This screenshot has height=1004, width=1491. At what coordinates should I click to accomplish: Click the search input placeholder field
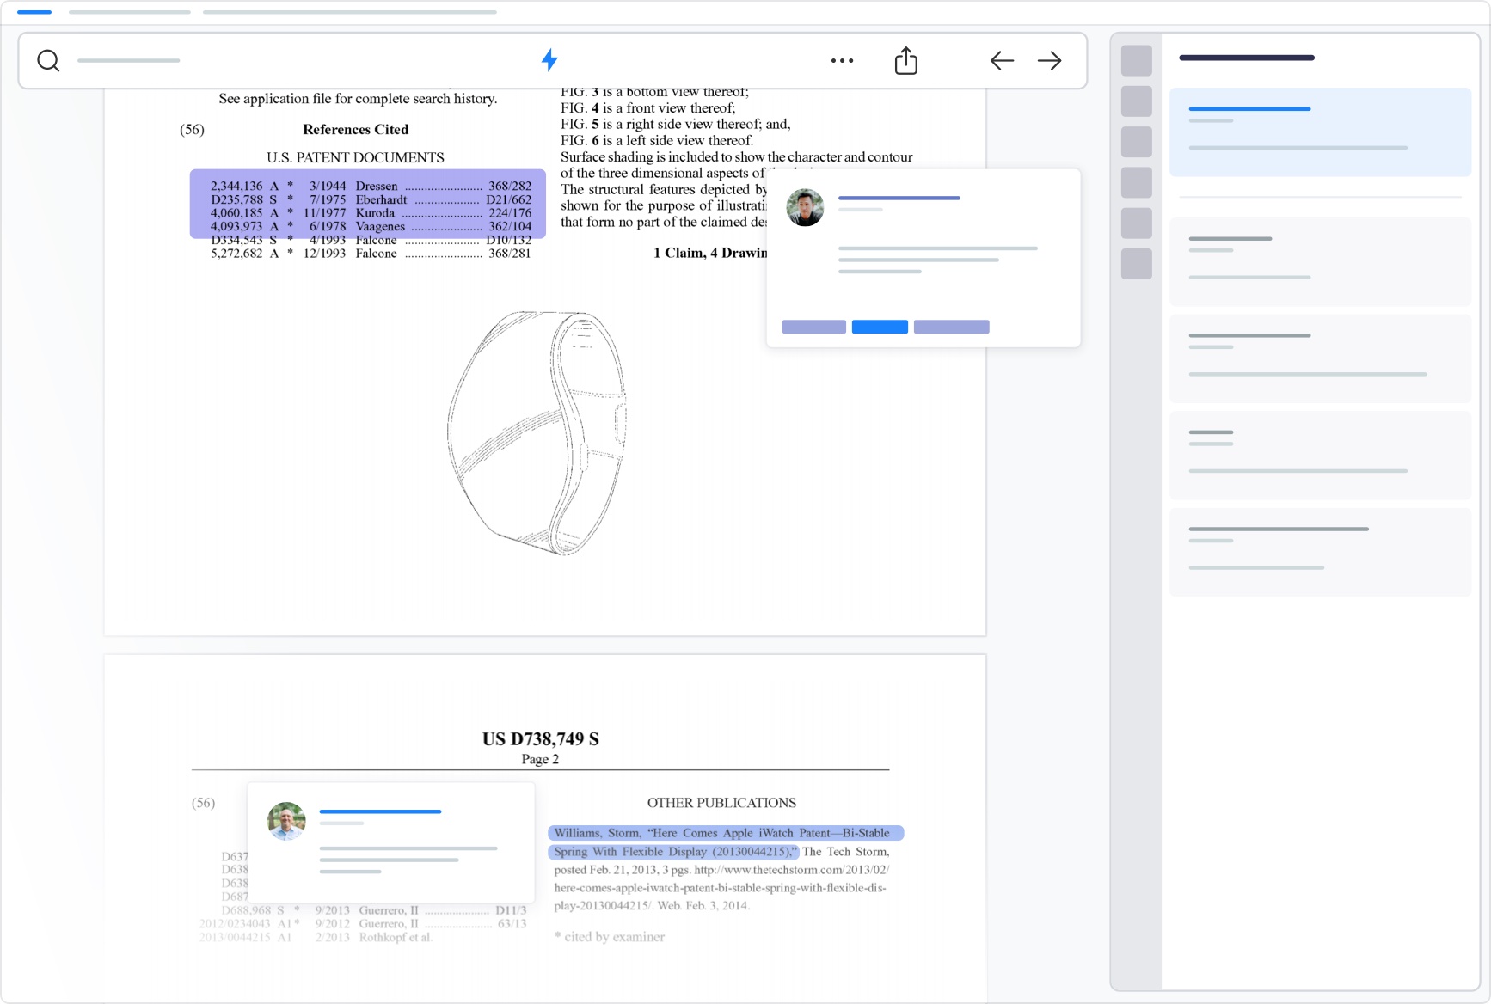tap(129, 60)
